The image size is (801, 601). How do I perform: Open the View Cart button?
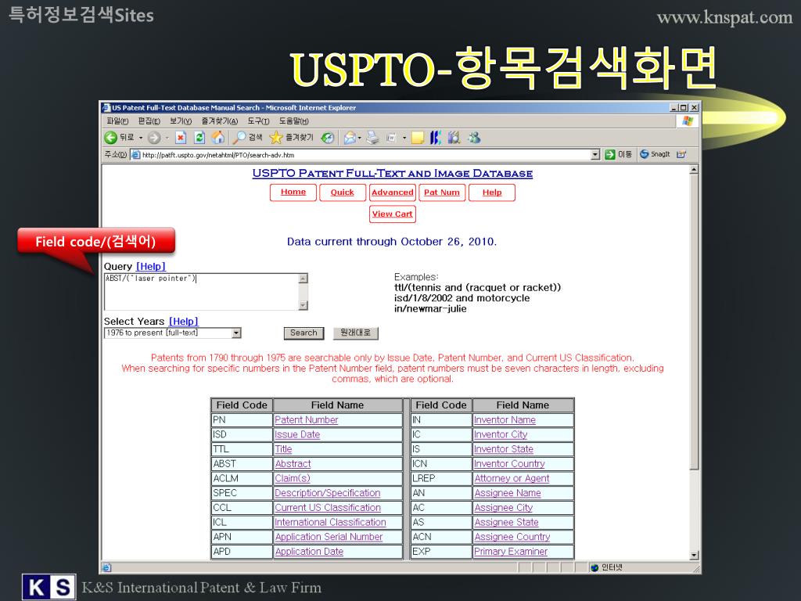click(x=393, y=214)
